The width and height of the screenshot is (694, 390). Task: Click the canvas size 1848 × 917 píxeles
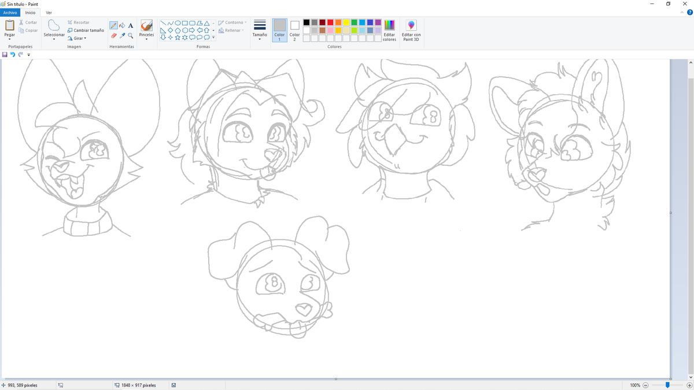pos(138,385)
